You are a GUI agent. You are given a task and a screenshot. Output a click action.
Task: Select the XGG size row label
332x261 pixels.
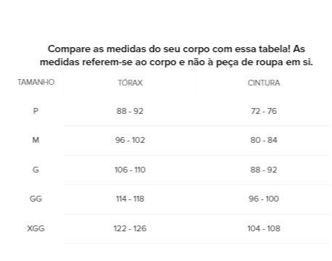pos(36,228)
